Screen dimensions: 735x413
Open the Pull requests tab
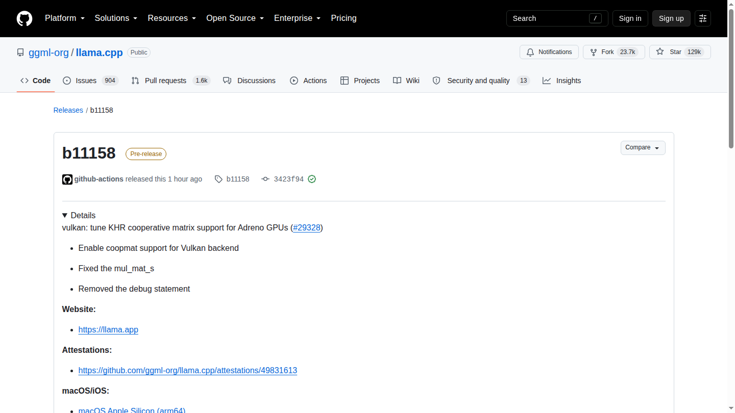click(171, 81)
